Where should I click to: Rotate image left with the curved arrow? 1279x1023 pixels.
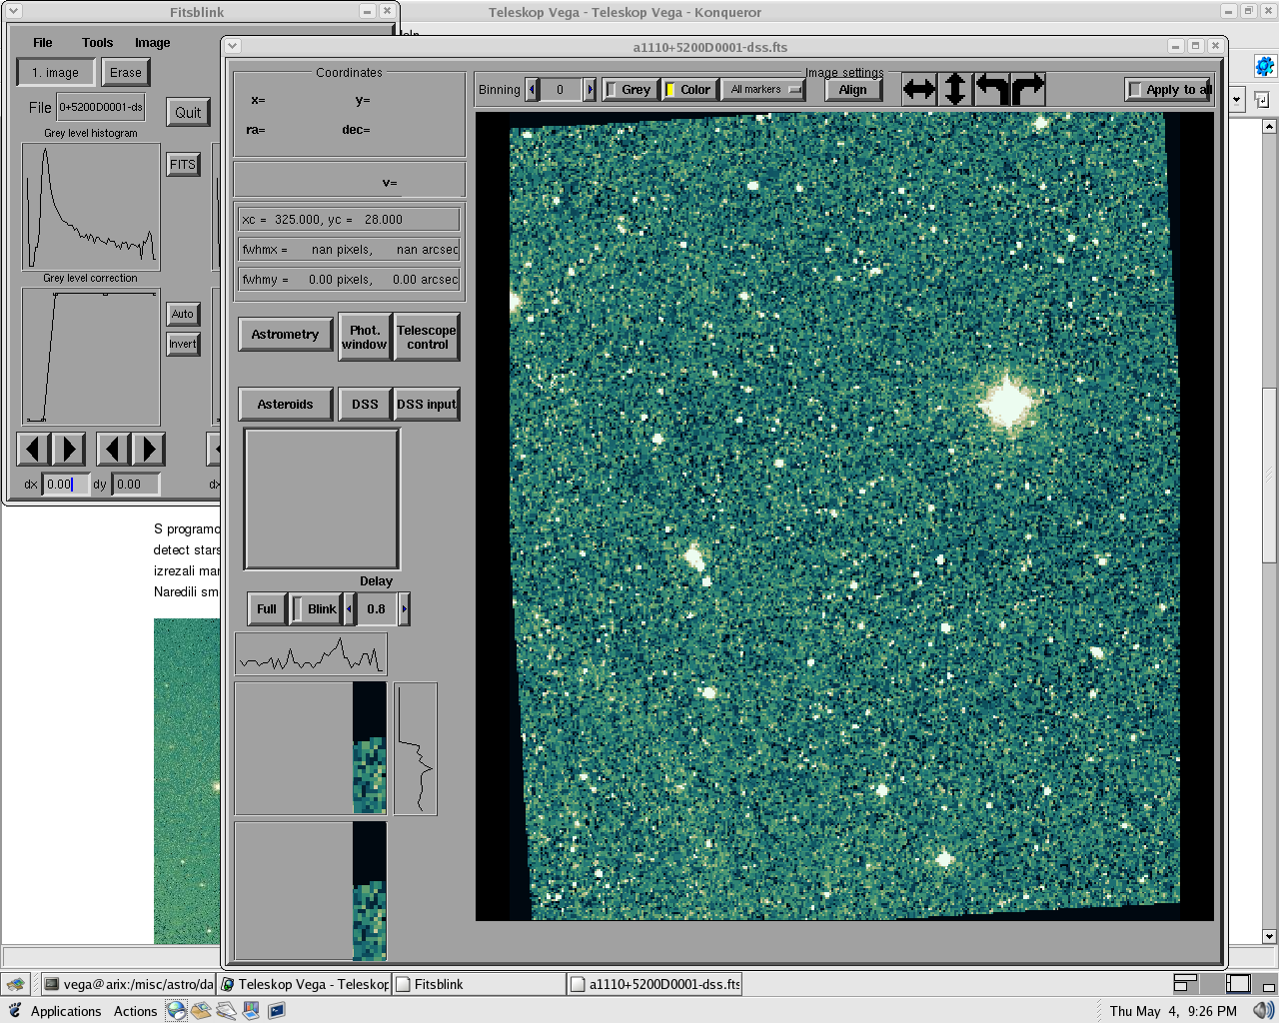[x=992, y=89]
